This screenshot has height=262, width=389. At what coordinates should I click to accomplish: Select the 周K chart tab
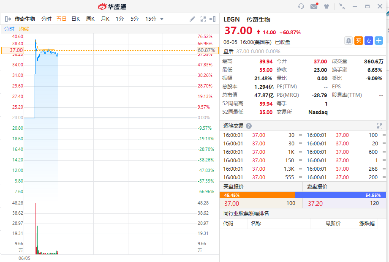[x=90, y=19]
